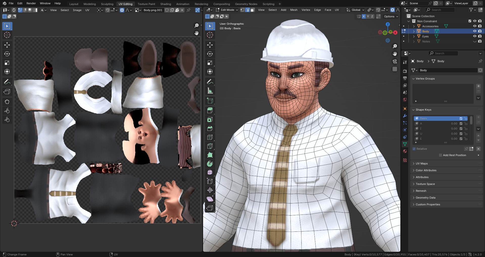Toggle mute checkbox for shape key A
This screenshot has width=485, height=257.
coord(461,124)
